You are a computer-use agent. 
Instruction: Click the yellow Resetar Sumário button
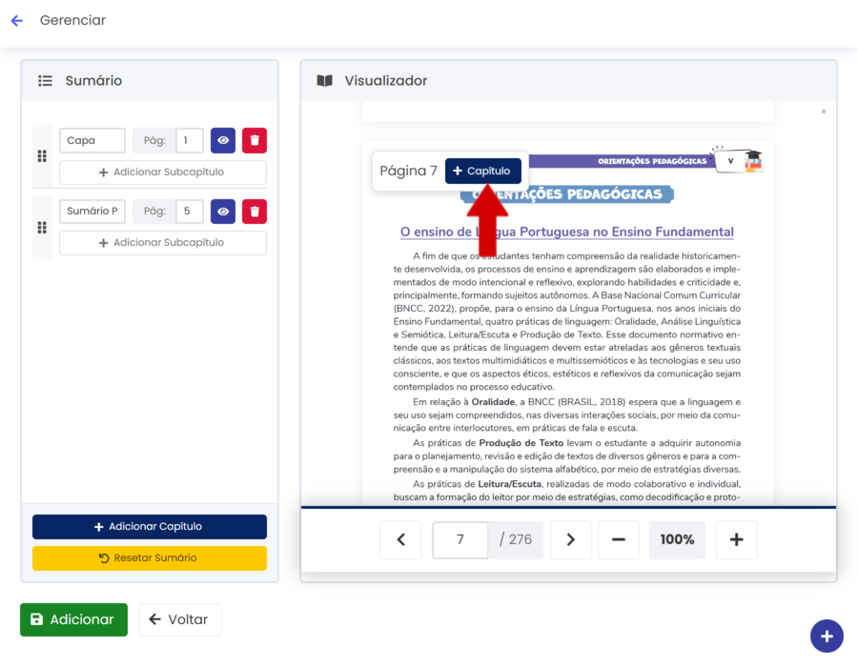[x=150, y=557]
